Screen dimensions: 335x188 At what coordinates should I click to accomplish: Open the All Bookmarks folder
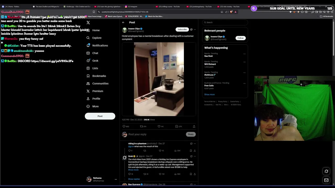(326, 16)
